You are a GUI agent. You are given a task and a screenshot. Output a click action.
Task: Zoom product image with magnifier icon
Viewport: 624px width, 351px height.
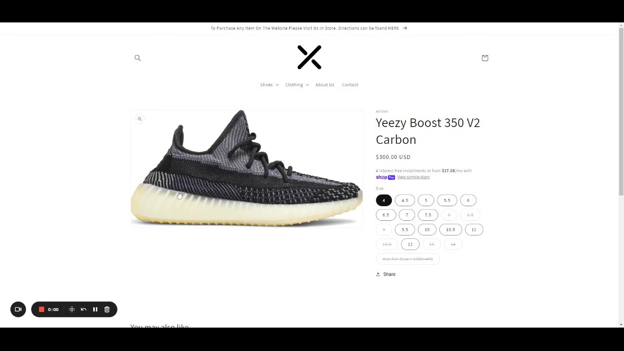(x=139, y=119)
